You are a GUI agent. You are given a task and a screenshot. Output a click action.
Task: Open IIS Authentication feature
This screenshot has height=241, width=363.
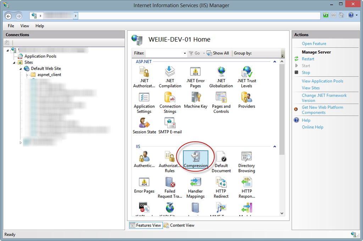[144, 160]
